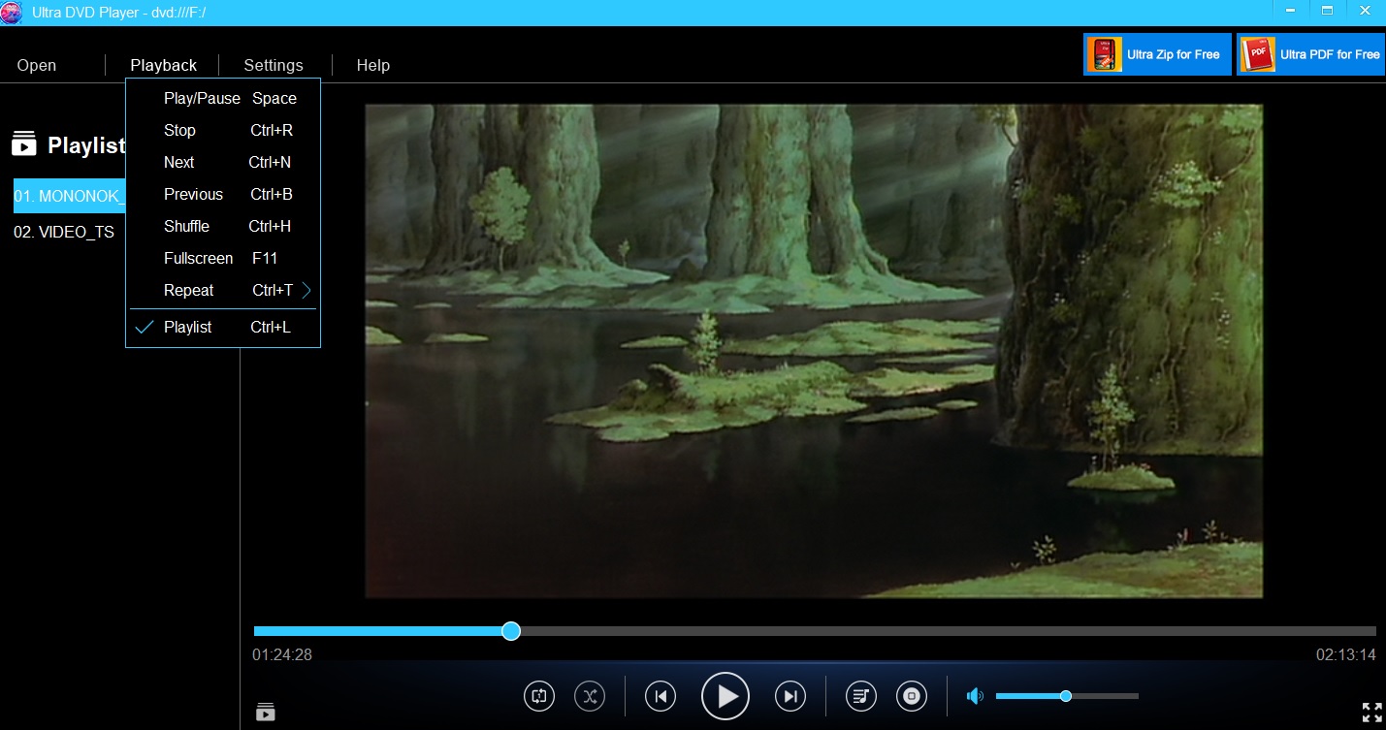This screenshot has width=1386, height=730.
Task: Expand the Repeat submenu arrow
Action: tap(306, 290)
